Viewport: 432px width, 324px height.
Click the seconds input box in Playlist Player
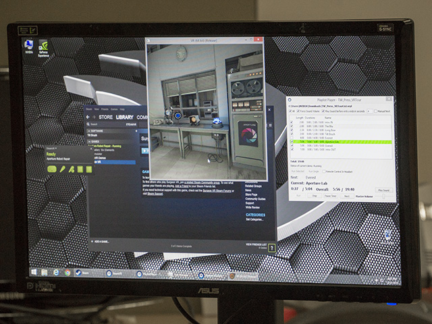click(369, 111)
